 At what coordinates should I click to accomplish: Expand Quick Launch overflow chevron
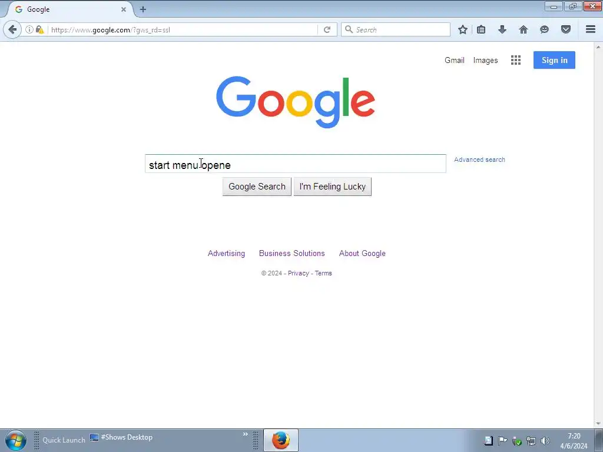[246, 434]
